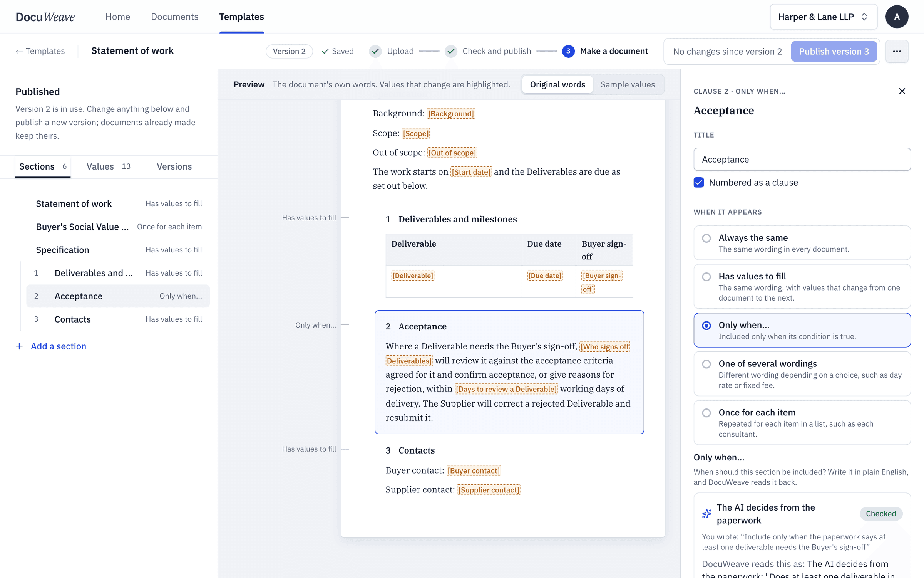
Task: Open the Version 2 pill
Action: pyautogui.click(x=289, y=51)
